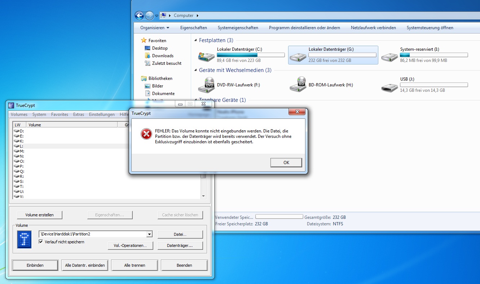
Task: Select drive letter O: in TrueCrypt list
Action: [x=19, y=161]
